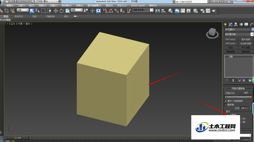
Task: Toggle Keyboard Shortcut Override icon
Action: click(x=98, y=11)
